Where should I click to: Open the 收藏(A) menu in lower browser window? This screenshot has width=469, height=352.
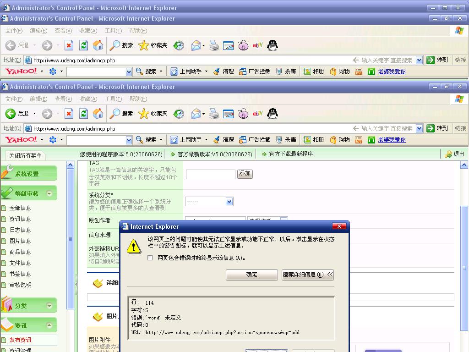(x=88, y=99)
